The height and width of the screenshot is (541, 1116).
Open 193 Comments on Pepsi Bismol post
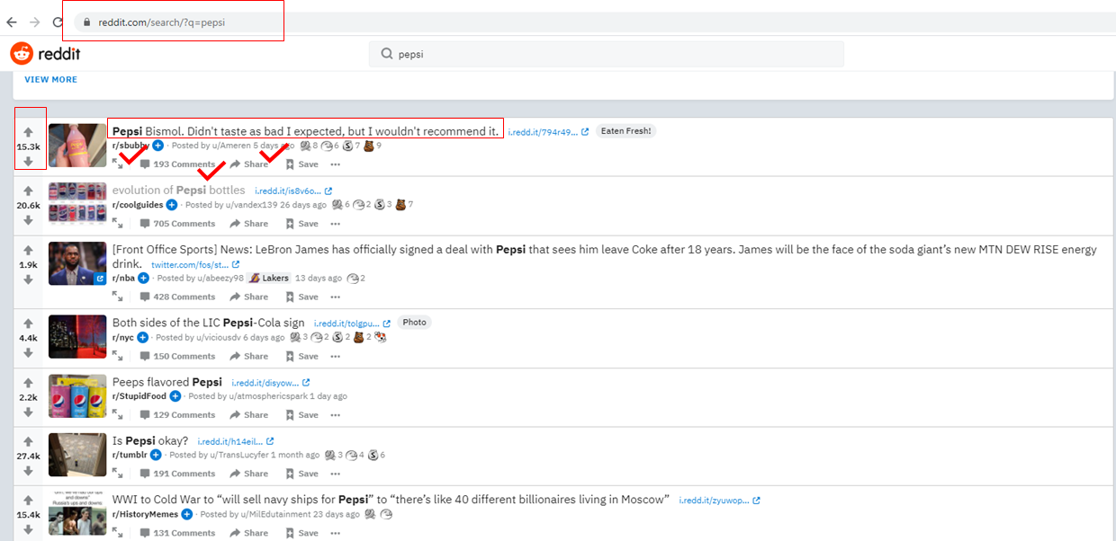click(177, 164)
